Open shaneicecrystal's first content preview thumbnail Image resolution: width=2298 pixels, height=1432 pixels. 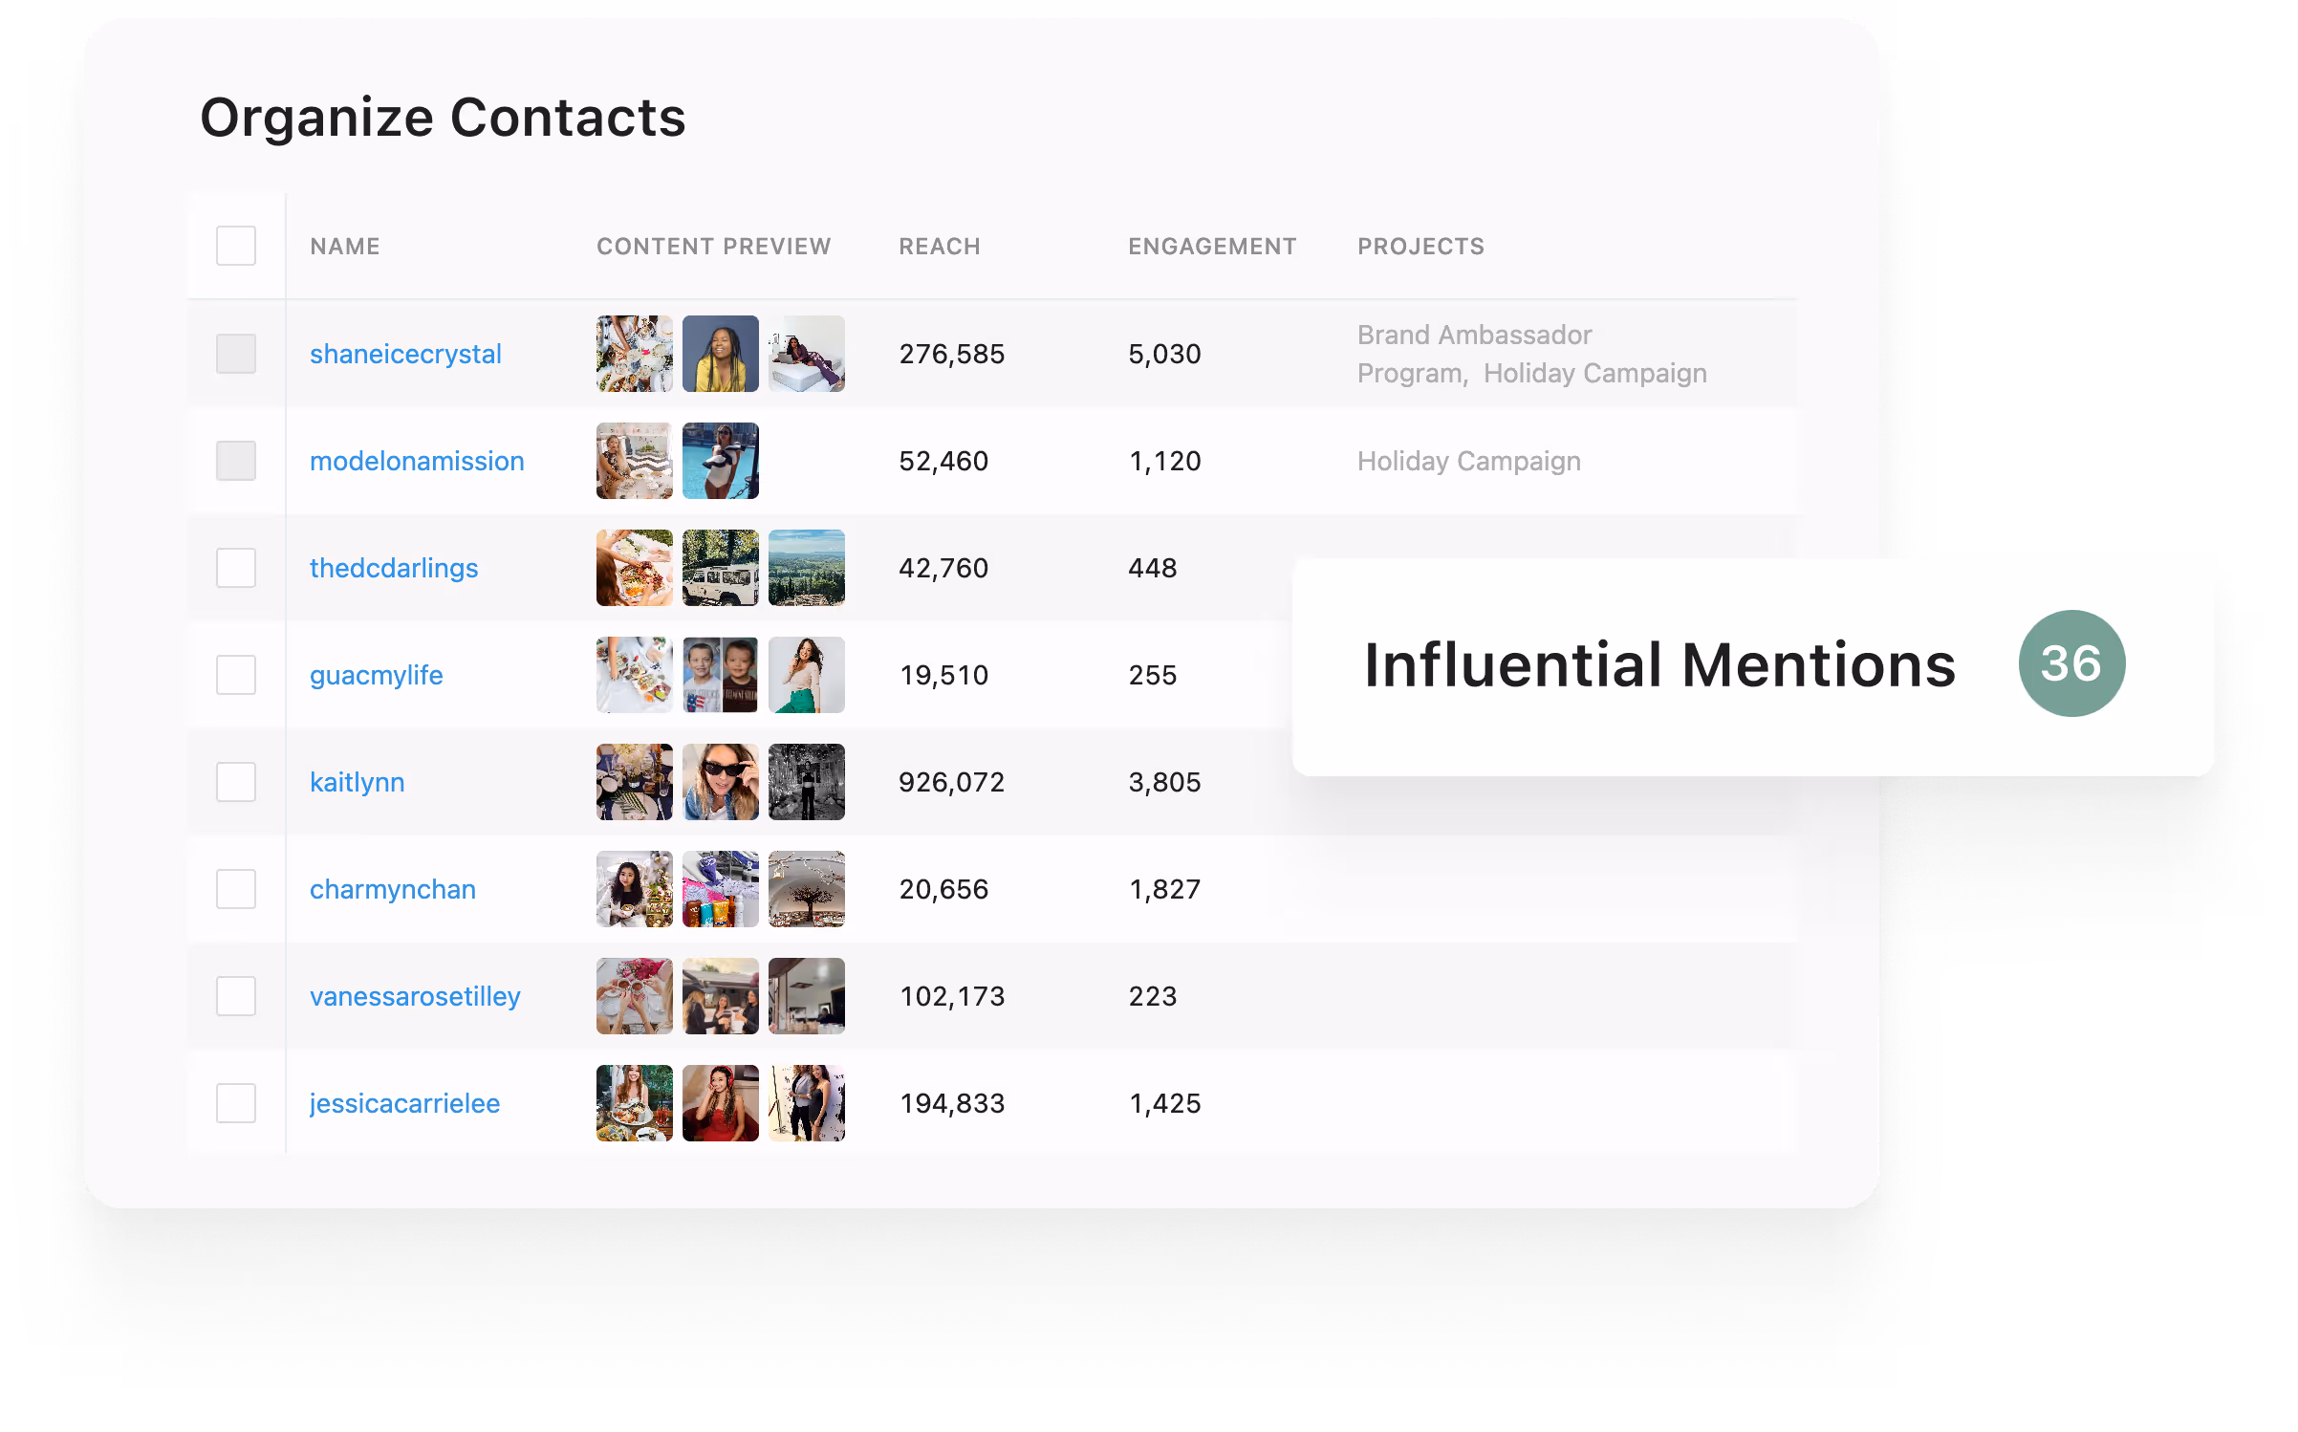click(x=634, y=354)
